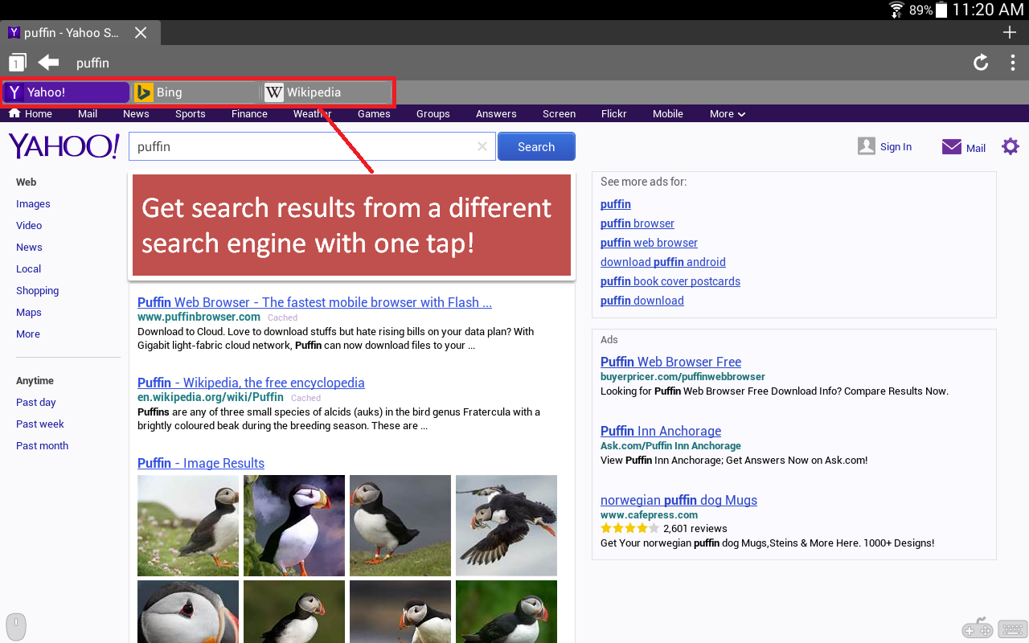Click download puffin android ad suggestion
This screenshot has width=1029, height=643.
[x=663, y=262]
